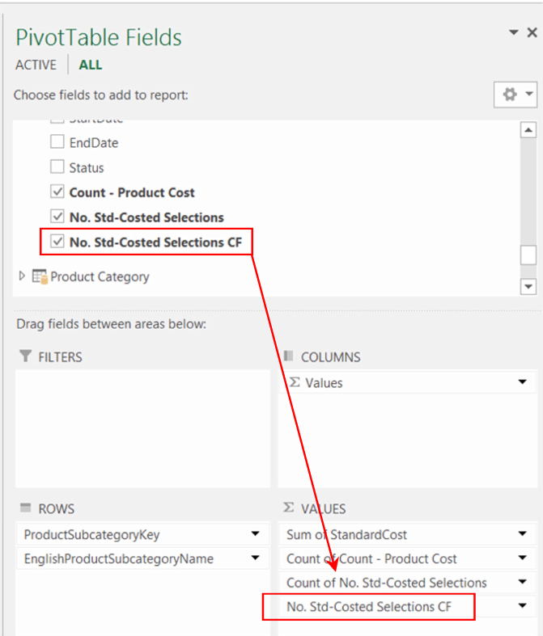Switch to the ACTIVE tab
The height and width of the screenshot is (636, 543).
[x=36, y=65]
